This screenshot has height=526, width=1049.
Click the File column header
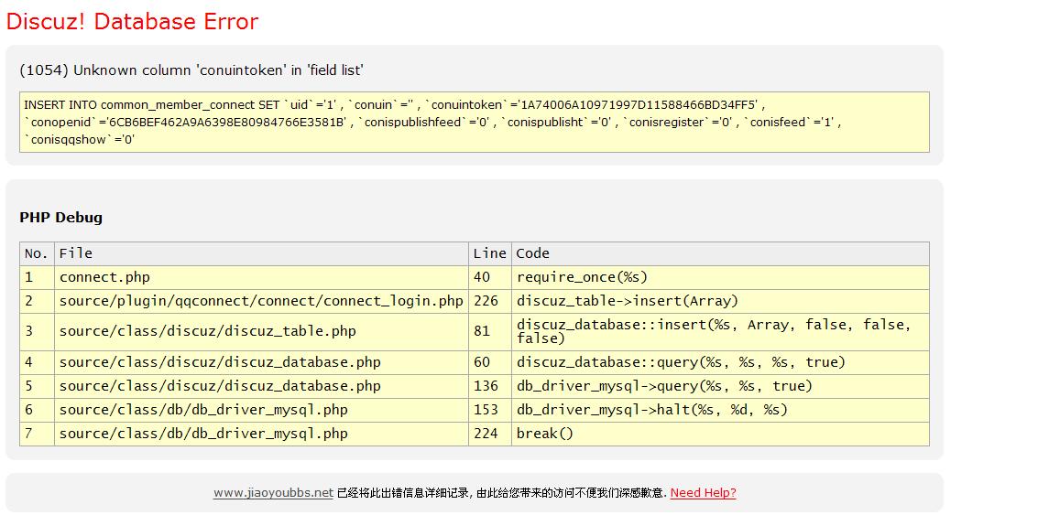[x=261, y=254]
